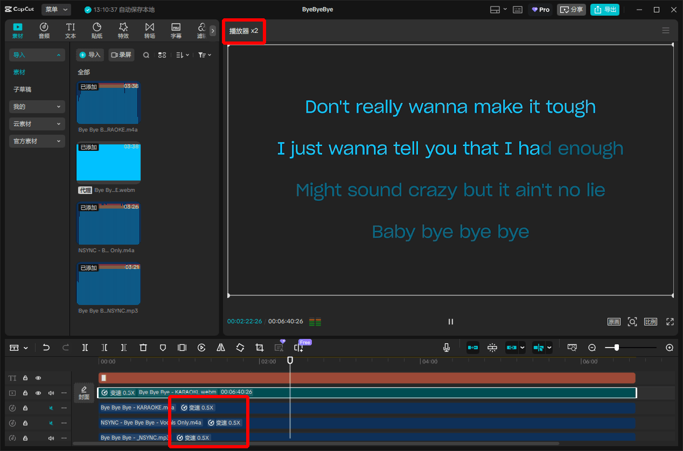Click the 导入 button with plus icon
The width and height of the screenshot is (683, 451).
click(90, 55)
